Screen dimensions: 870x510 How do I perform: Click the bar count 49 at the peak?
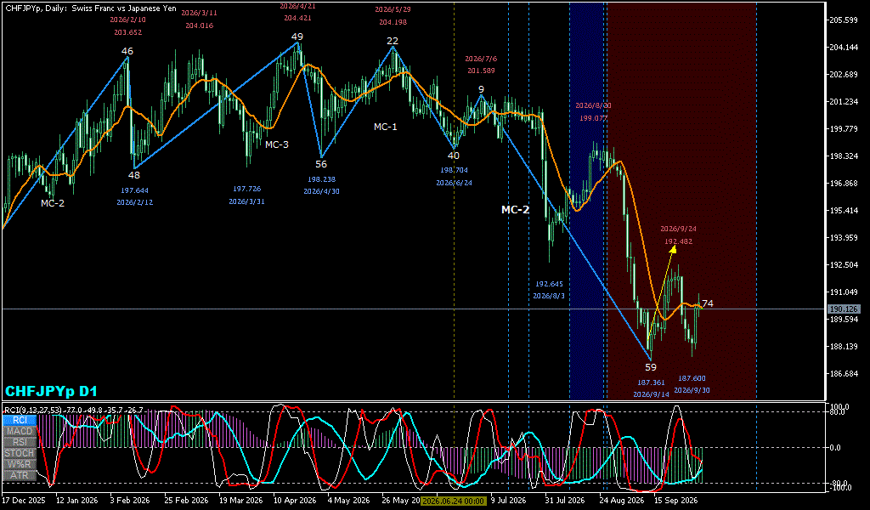click(x=297, y=37)
